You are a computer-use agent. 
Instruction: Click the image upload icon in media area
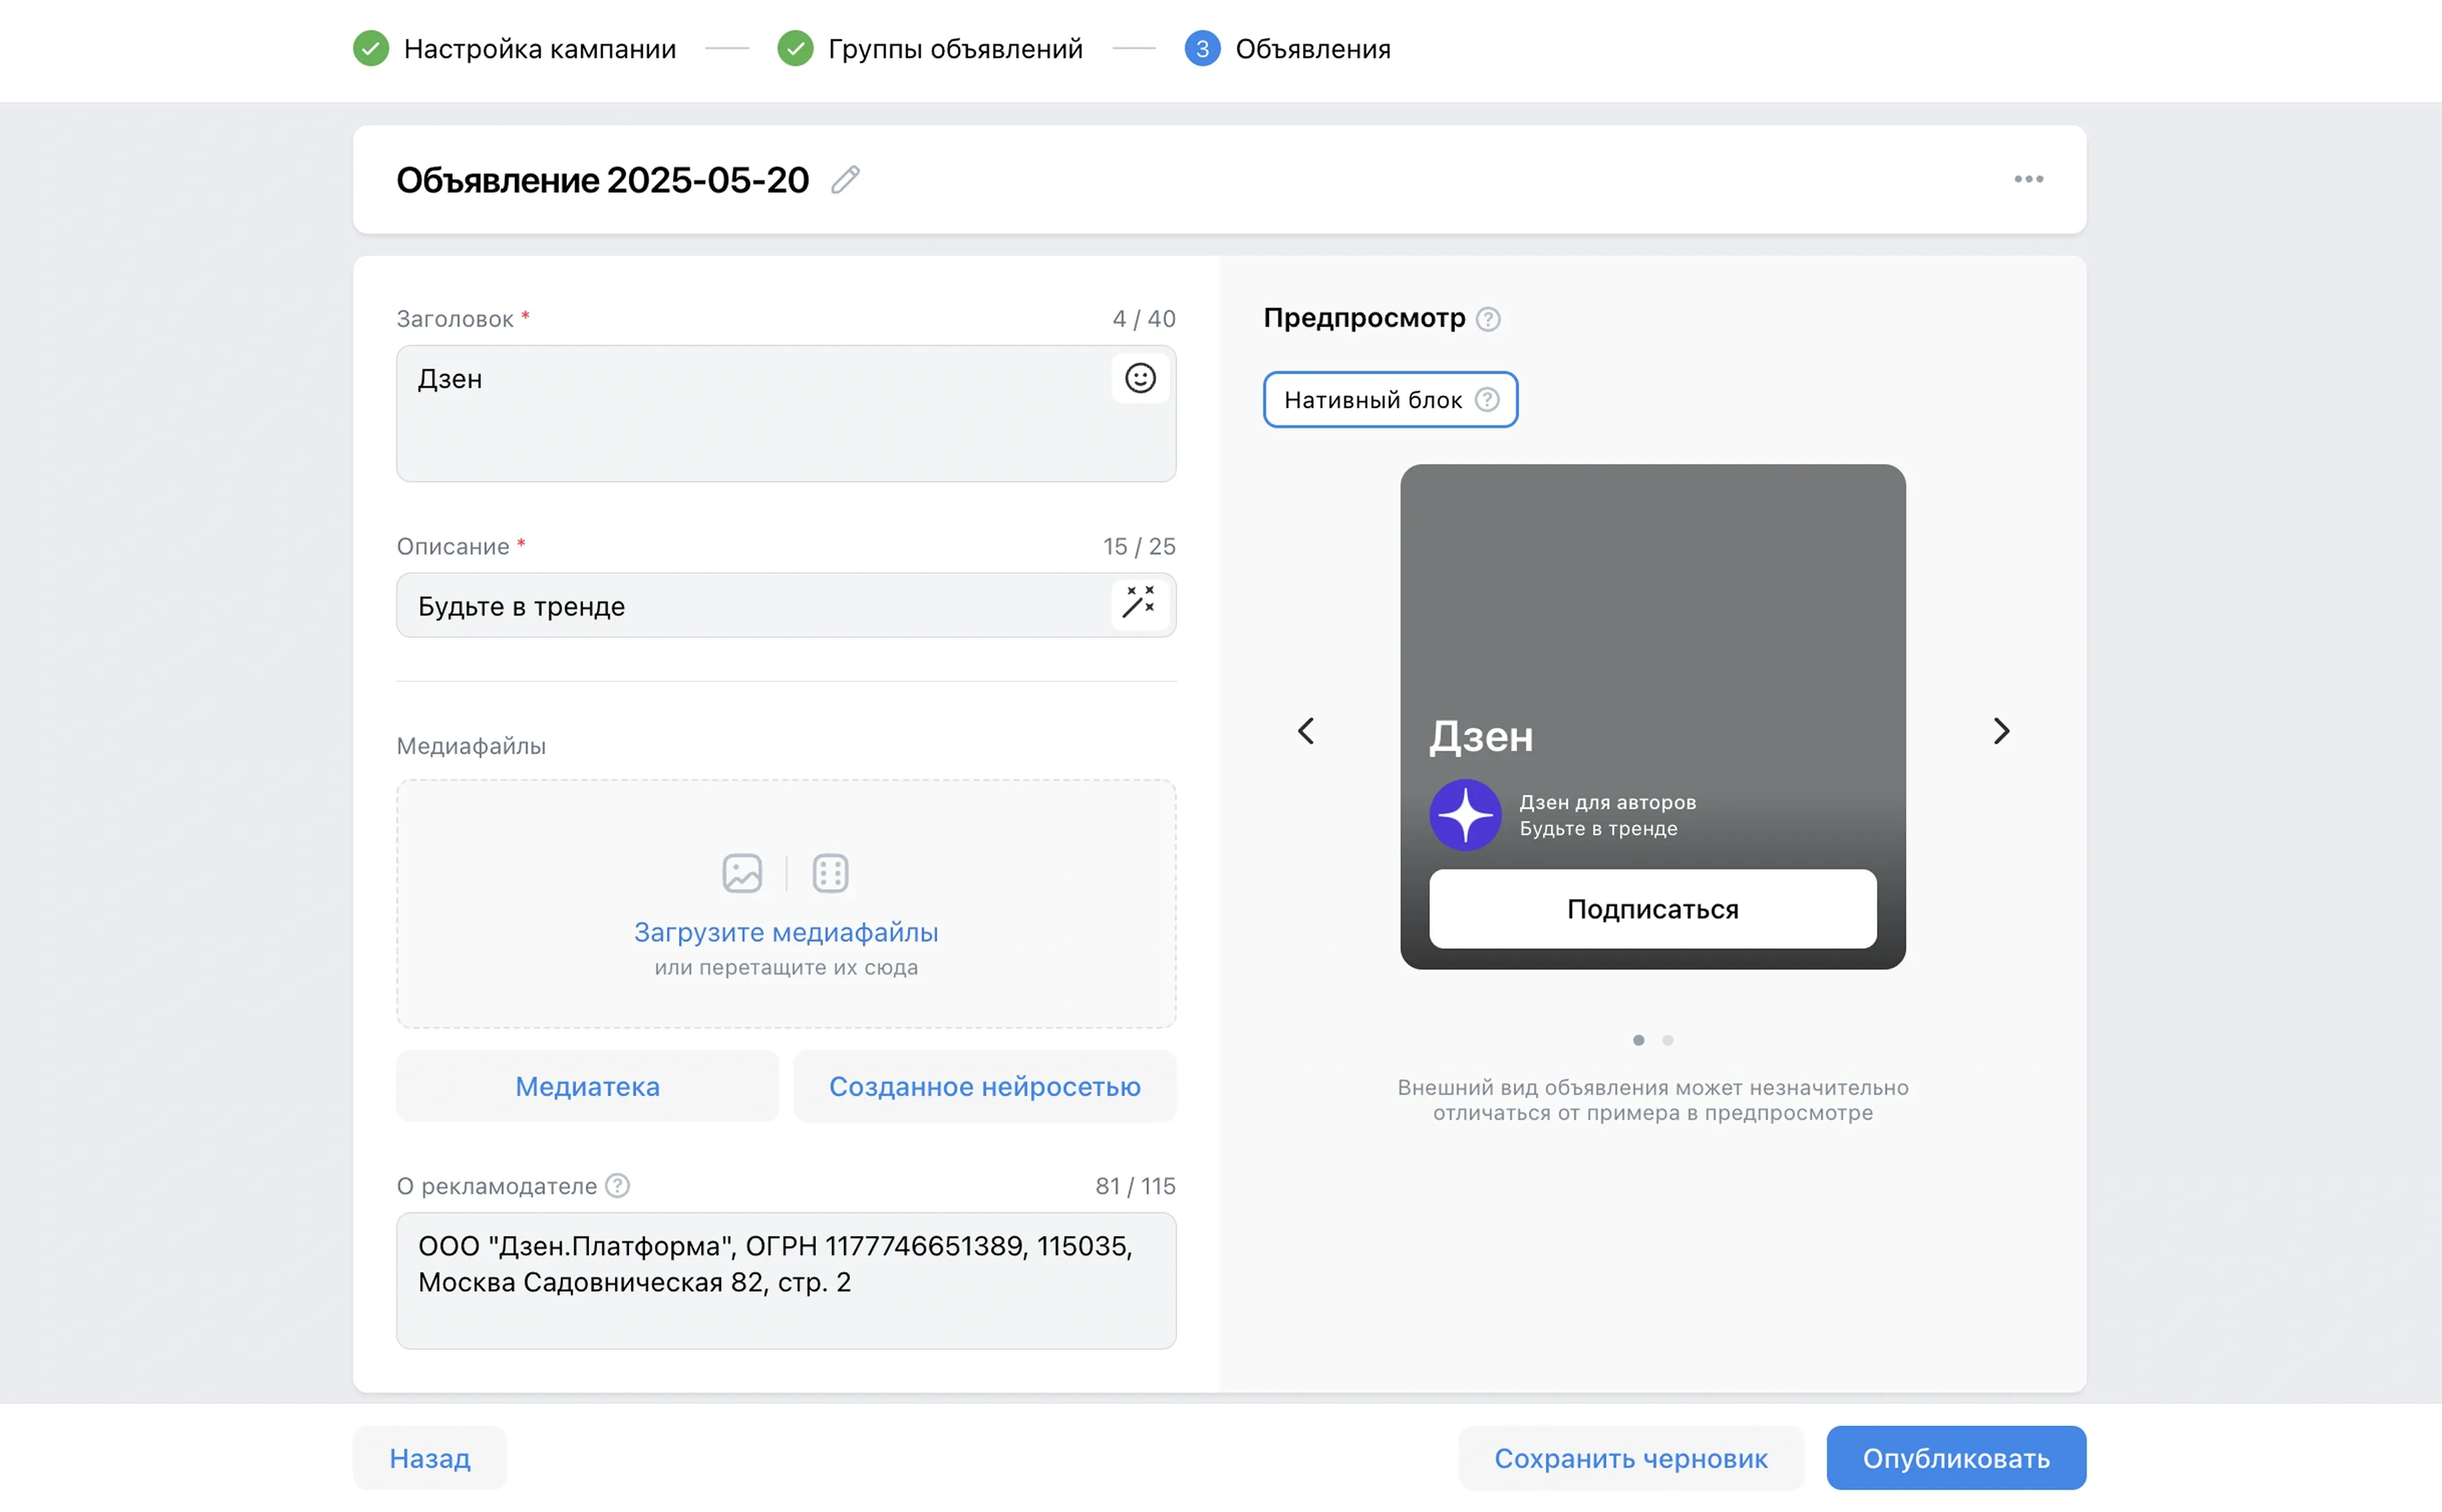[741, 873]
